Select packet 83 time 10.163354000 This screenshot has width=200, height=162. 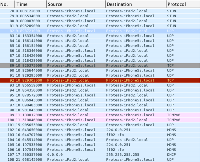point(29,36)
